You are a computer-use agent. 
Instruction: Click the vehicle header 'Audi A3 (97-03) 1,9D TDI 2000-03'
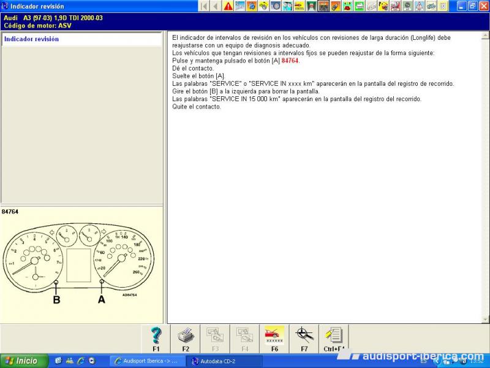pos(53,18)
